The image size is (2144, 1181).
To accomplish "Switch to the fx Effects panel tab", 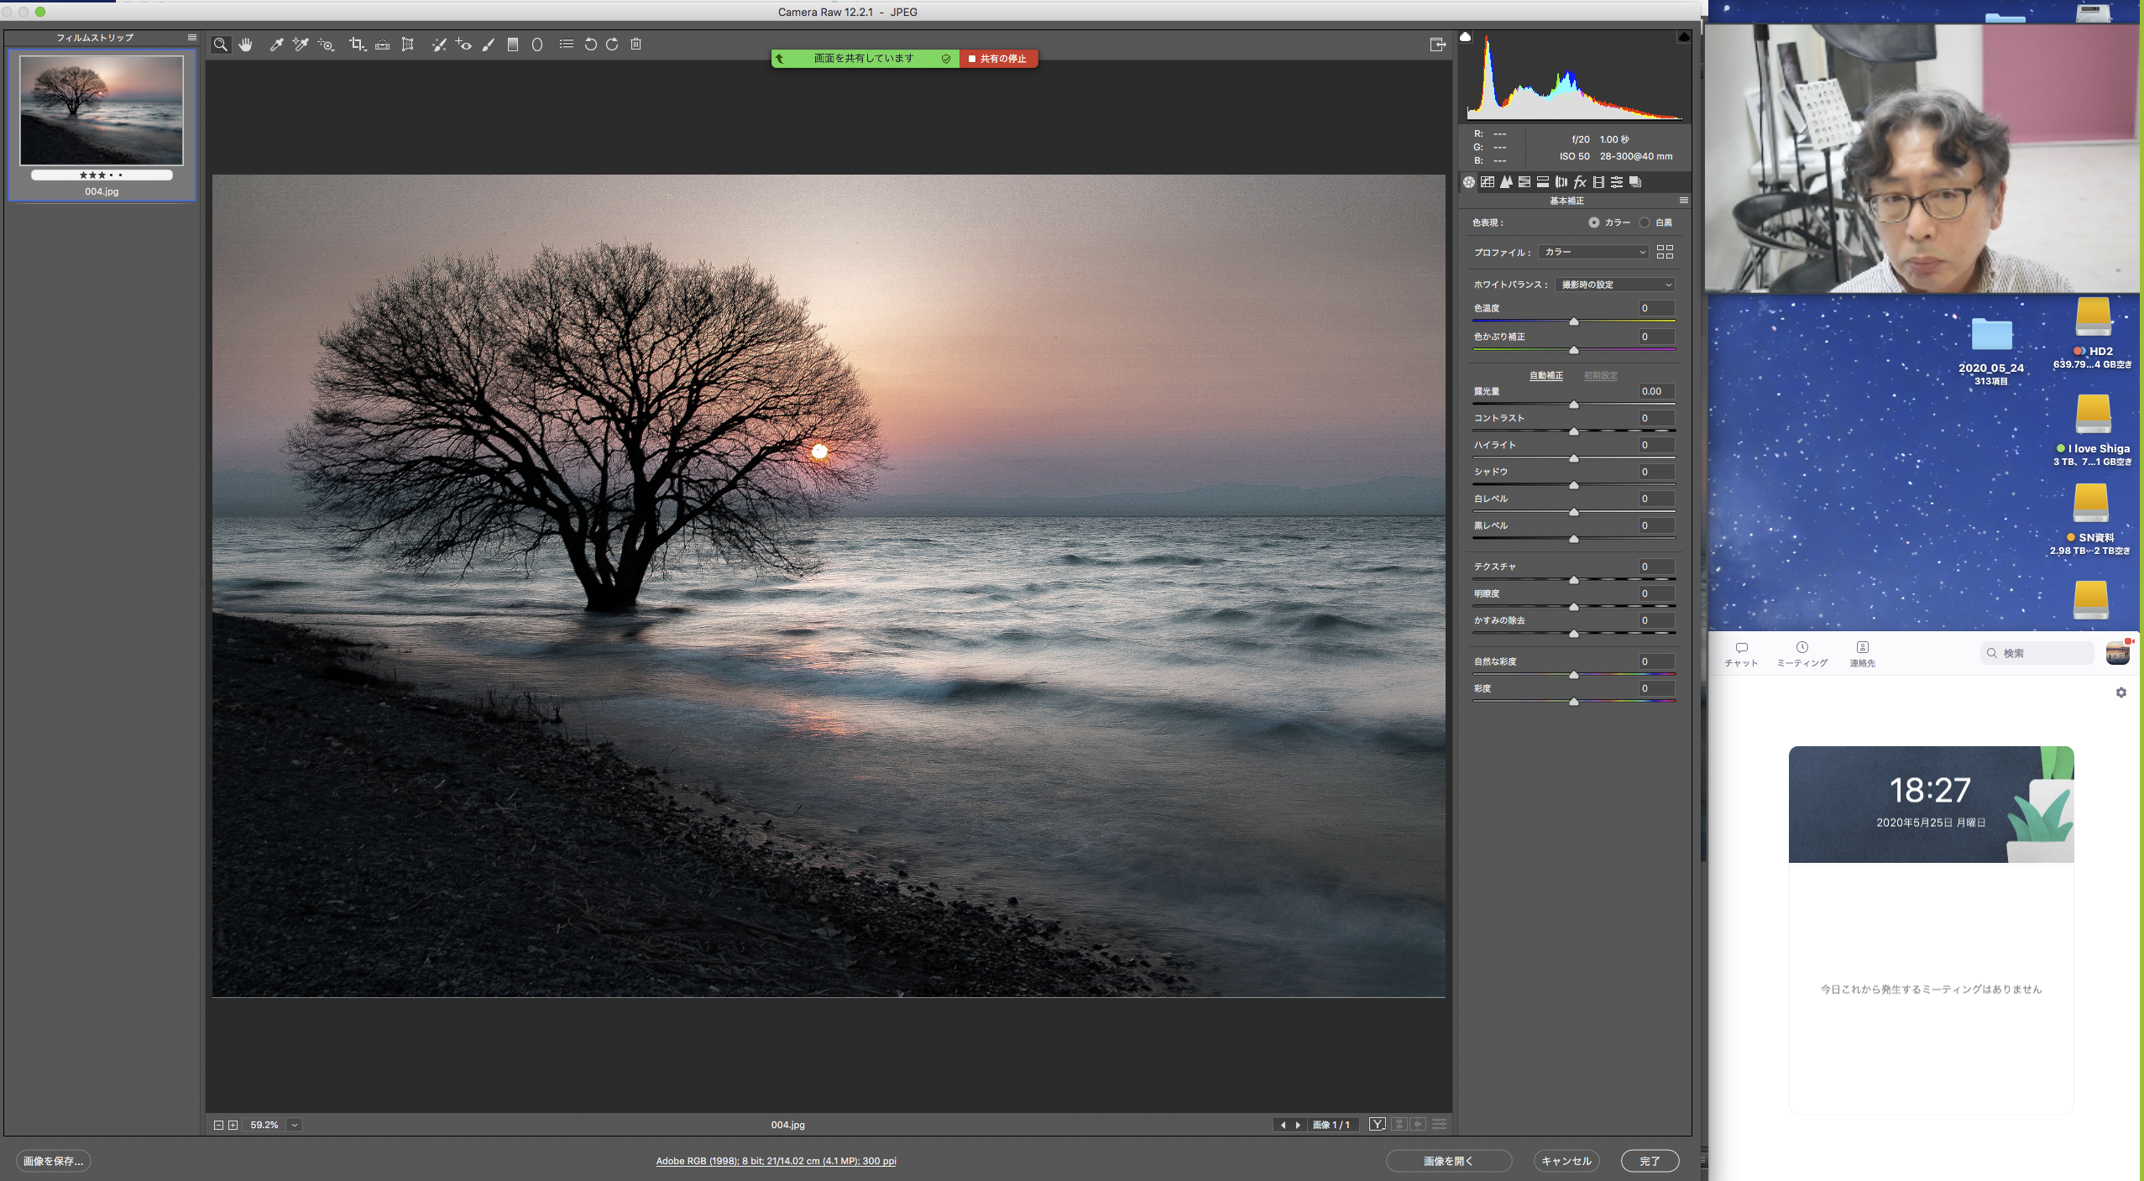I will click(1580, 182).
